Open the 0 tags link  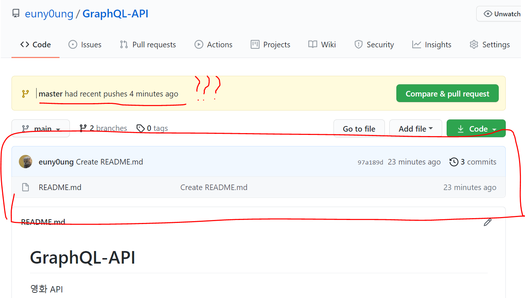[152, 128]
